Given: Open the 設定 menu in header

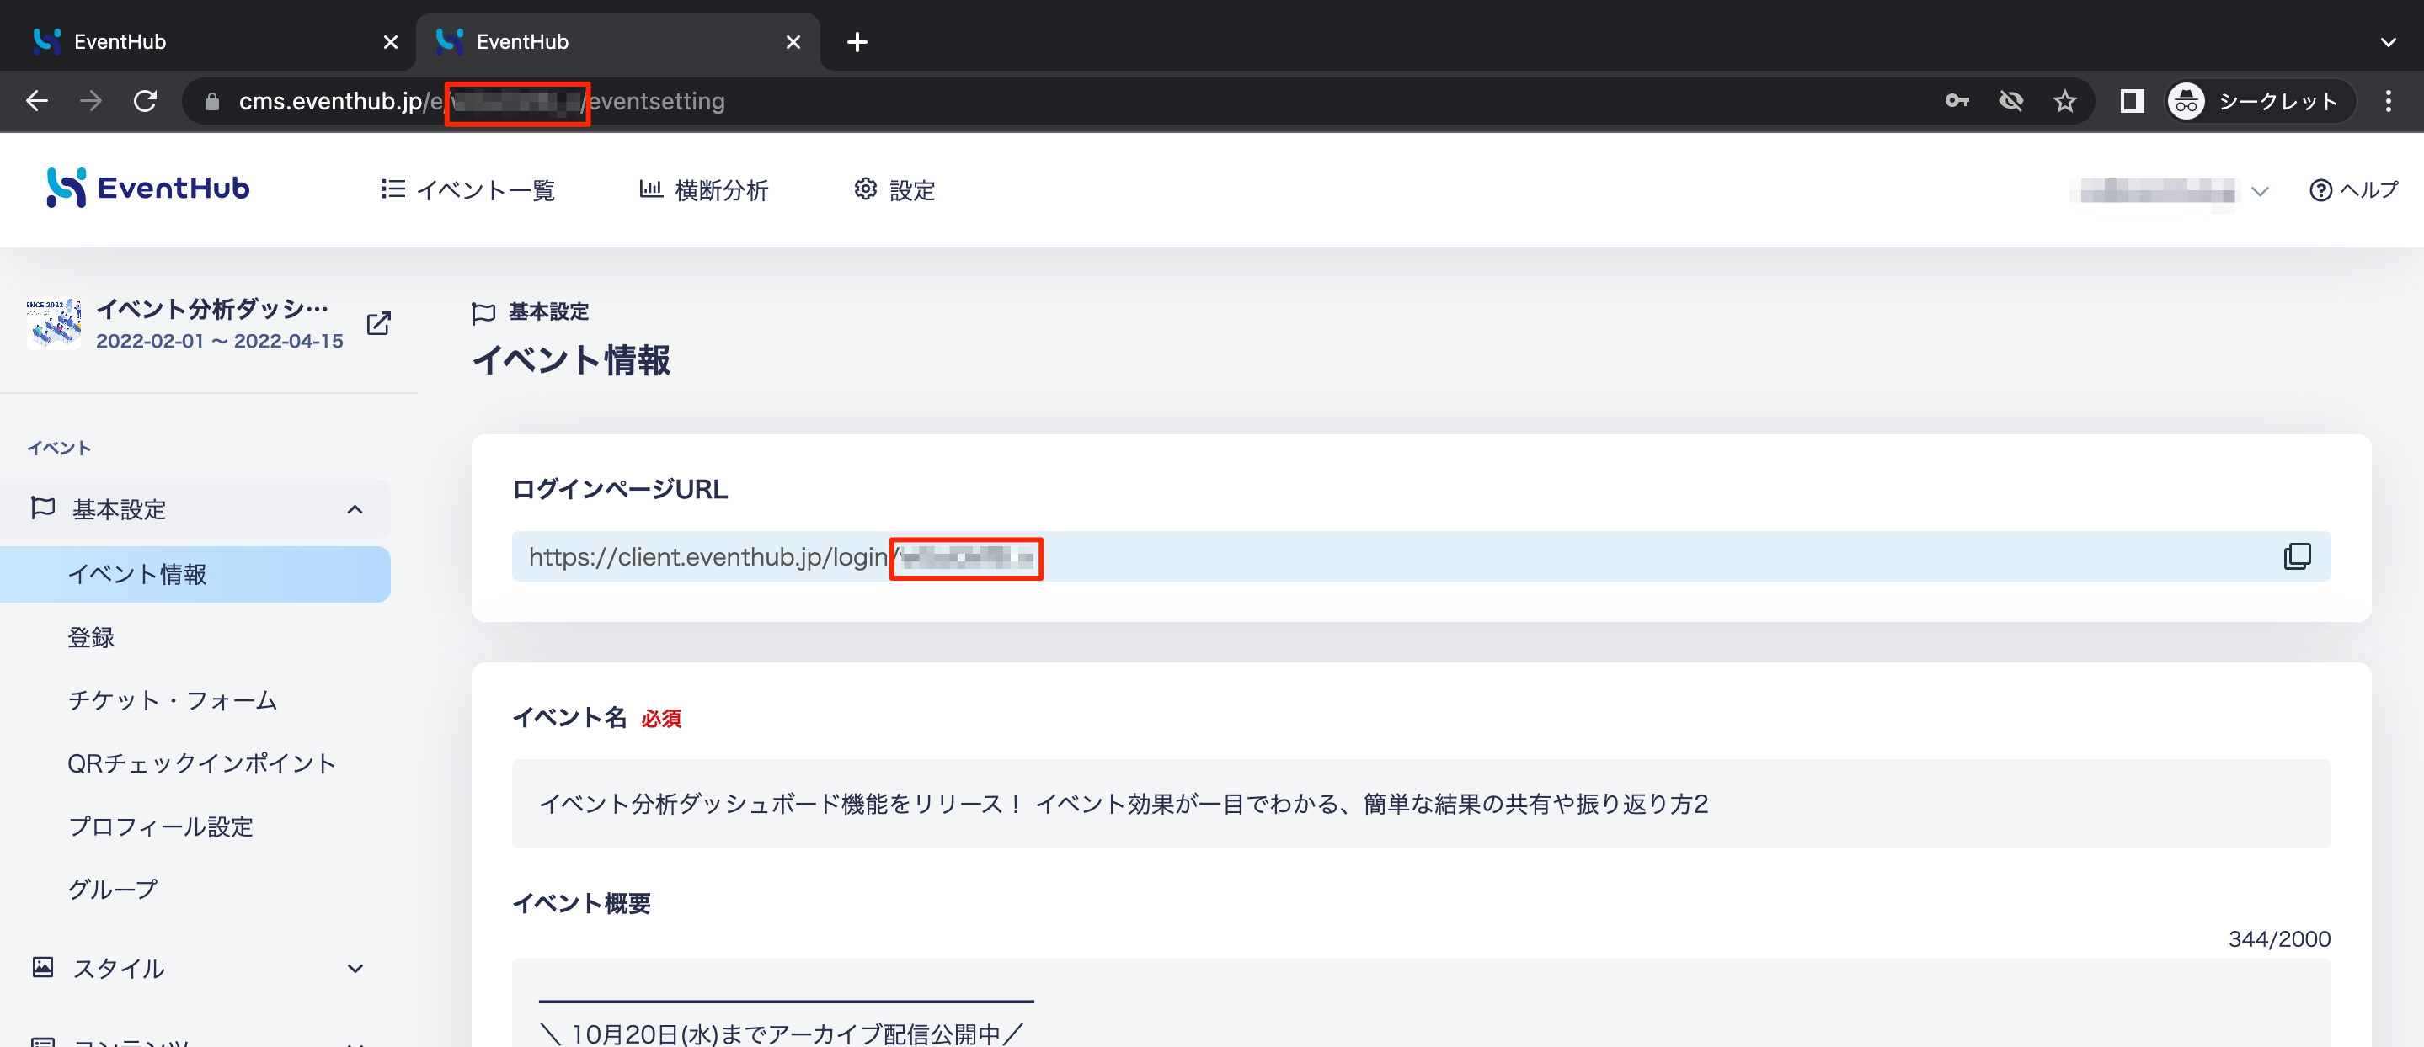Looking at the screenshot, I should coord(894,190).
